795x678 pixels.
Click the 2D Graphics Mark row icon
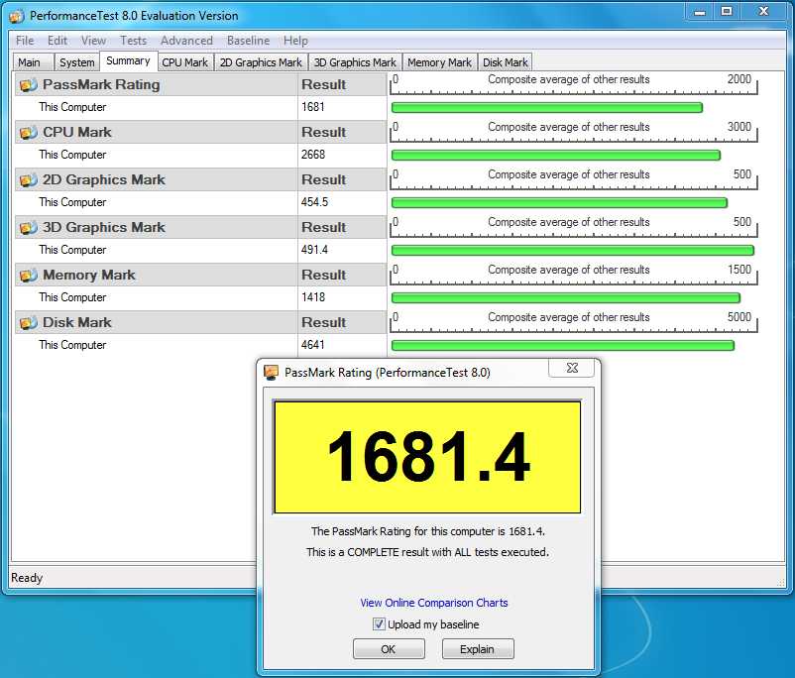pyautogui.click(x=28, y=180)
